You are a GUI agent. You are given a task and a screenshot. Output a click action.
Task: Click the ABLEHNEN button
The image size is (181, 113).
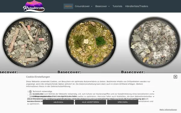click(58, 102)
